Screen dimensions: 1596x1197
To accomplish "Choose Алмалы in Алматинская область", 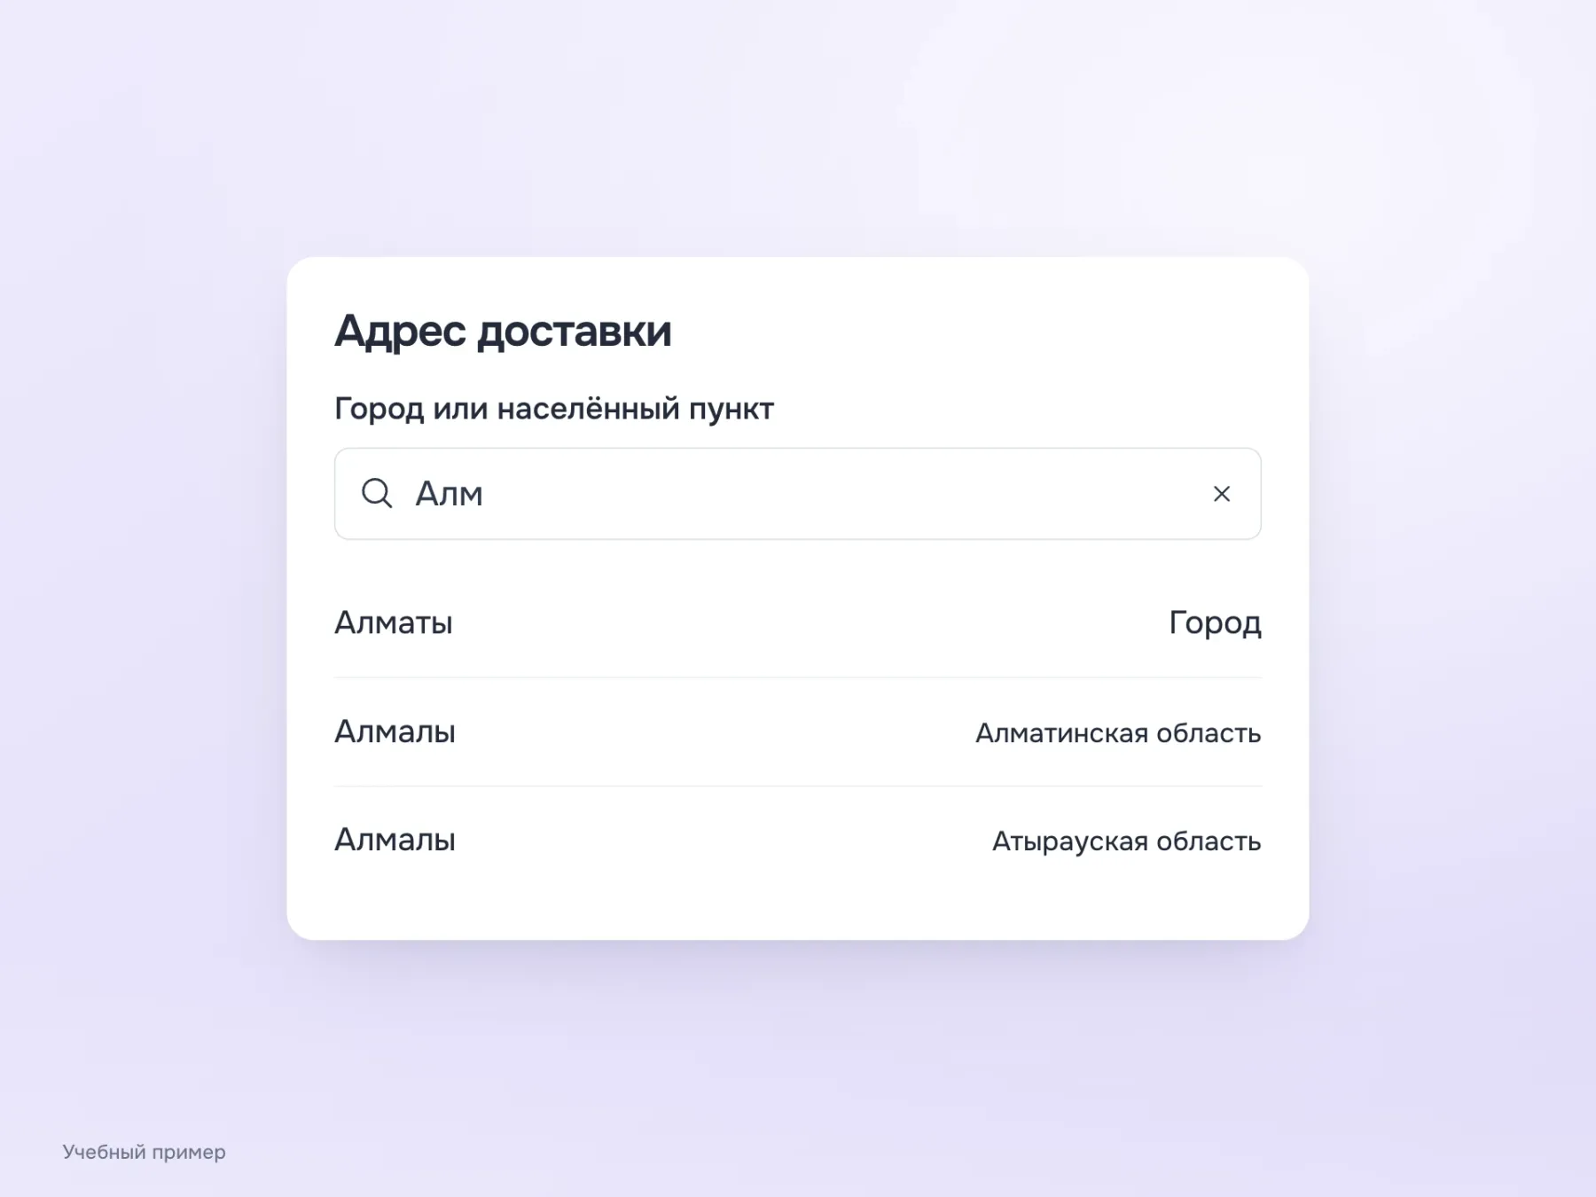I will click(797, 732).
